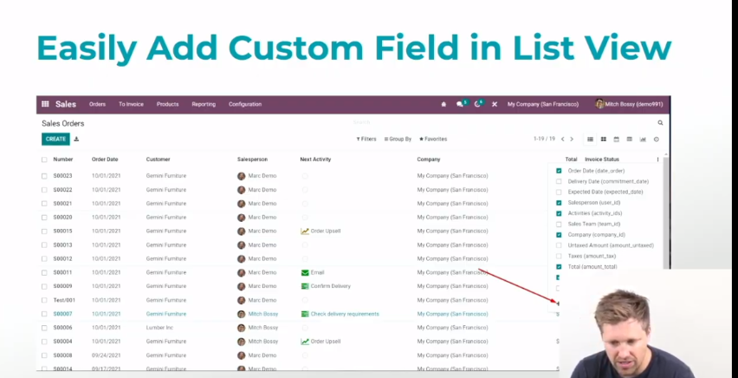Switch to calendar view icon
Screen dimensions: 738x378
[617, 139]
